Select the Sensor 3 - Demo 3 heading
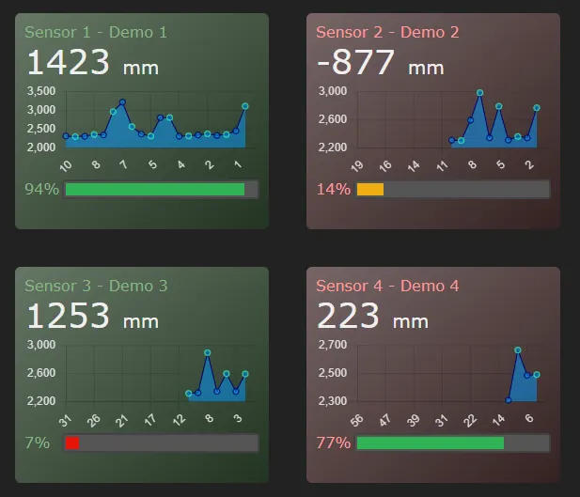The image size is (580, 497). 96,286
